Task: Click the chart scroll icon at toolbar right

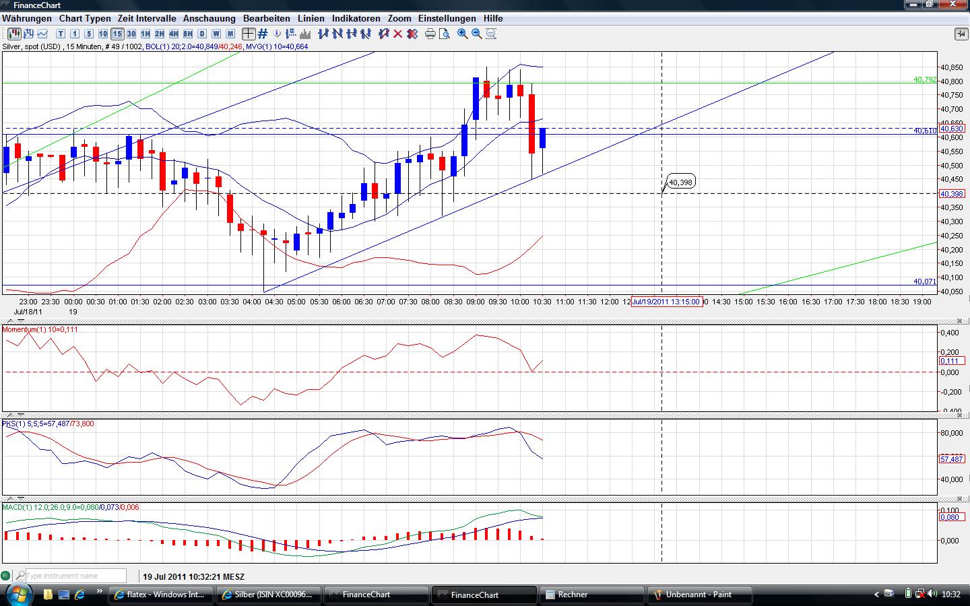Action: 961,34
